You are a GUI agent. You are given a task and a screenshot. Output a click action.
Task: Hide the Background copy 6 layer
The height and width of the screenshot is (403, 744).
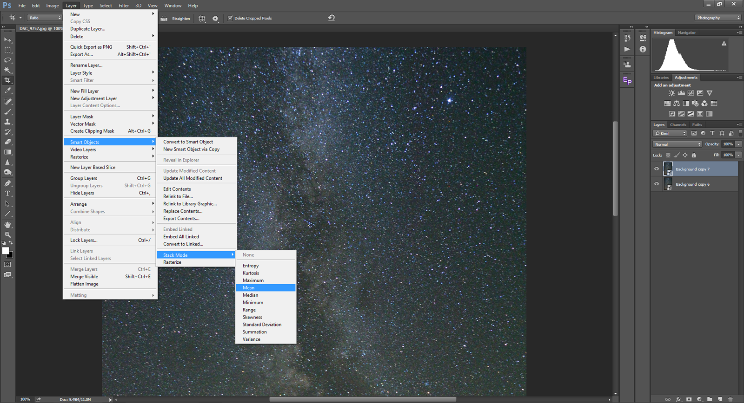[657, 184]
